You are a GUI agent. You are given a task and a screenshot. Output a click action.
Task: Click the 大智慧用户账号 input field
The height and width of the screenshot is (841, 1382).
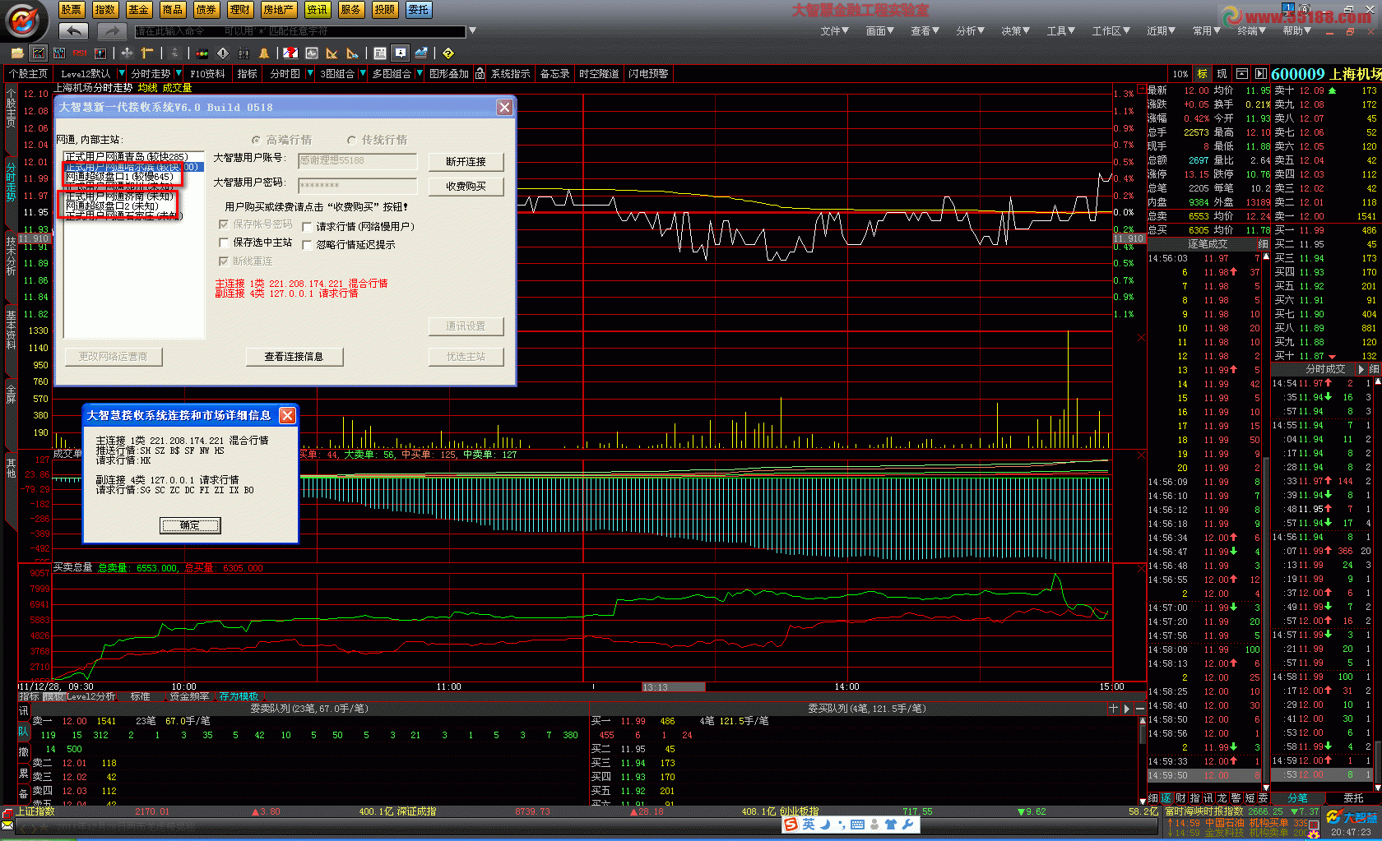pyautogui.click(x=358, y=161)
